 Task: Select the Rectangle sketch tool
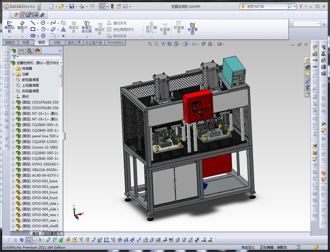click(x=33, y=29)
